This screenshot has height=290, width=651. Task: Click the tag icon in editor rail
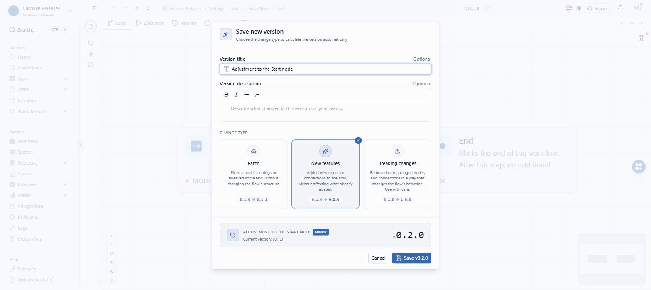pos(91,43)
